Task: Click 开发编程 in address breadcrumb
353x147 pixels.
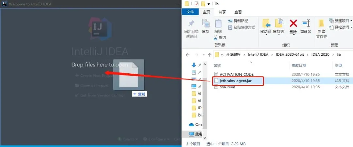Action: coord(233,54)
